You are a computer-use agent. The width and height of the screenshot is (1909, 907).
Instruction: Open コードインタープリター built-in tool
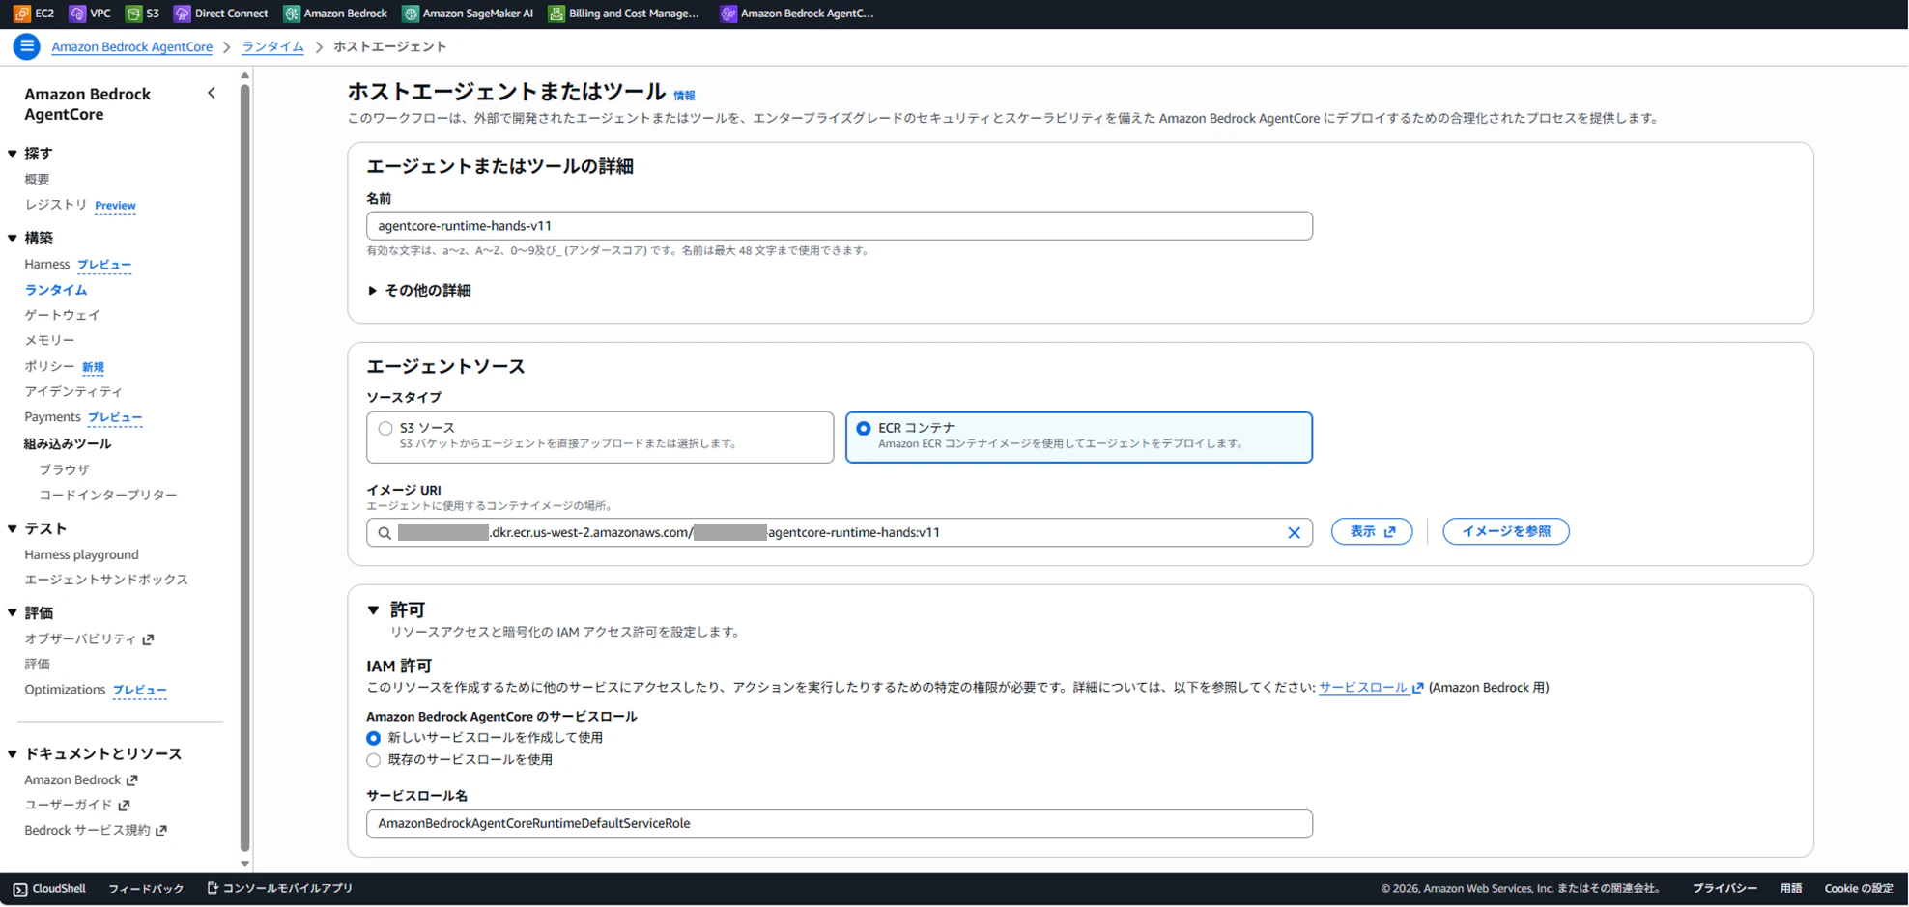(x=108, y=495)
